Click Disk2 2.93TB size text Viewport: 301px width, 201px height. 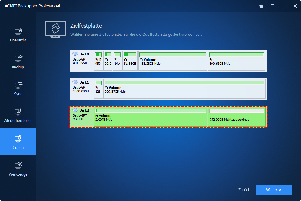tap(78, 119)
